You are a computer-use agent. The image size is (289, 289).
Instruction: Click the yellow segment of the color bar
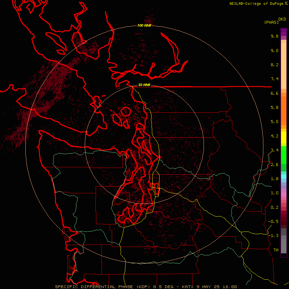[x=284, y=137]
